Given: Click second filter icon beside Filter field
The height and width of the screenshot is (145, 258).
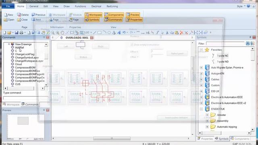Looking at the screenshot, I should click(252, 43).
